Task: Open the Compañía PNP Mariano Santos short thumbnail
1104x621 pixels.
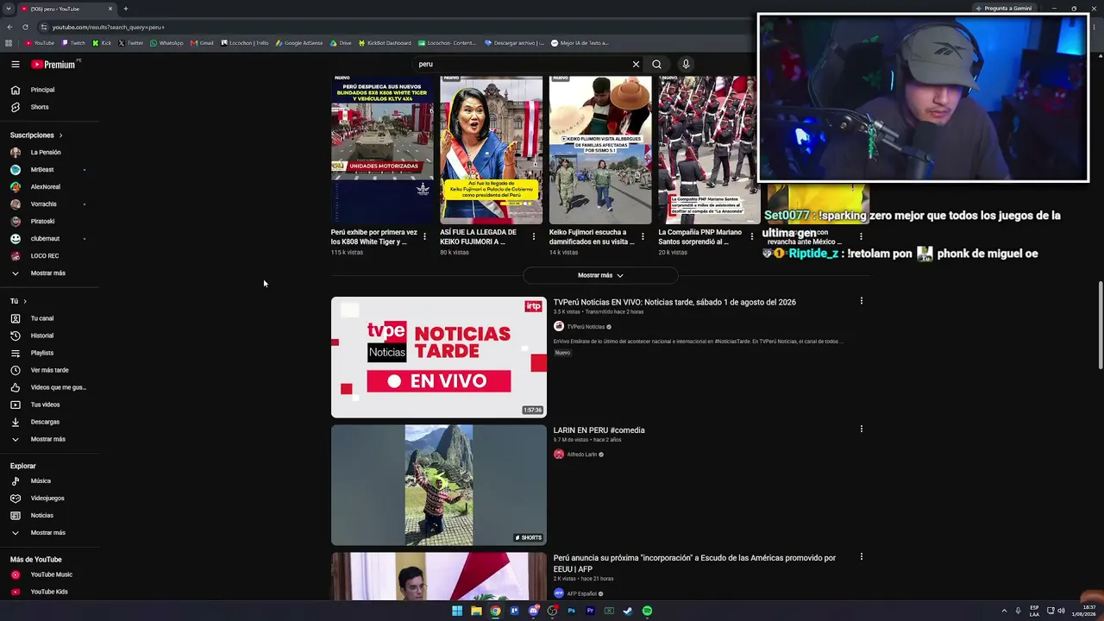Action: coord(709,150)
